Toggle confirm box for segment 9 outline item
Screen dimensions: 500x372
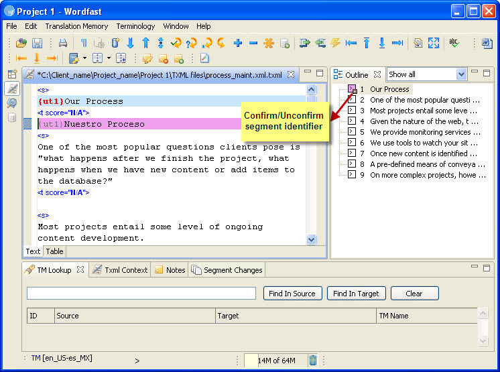(x=352, y=174)
